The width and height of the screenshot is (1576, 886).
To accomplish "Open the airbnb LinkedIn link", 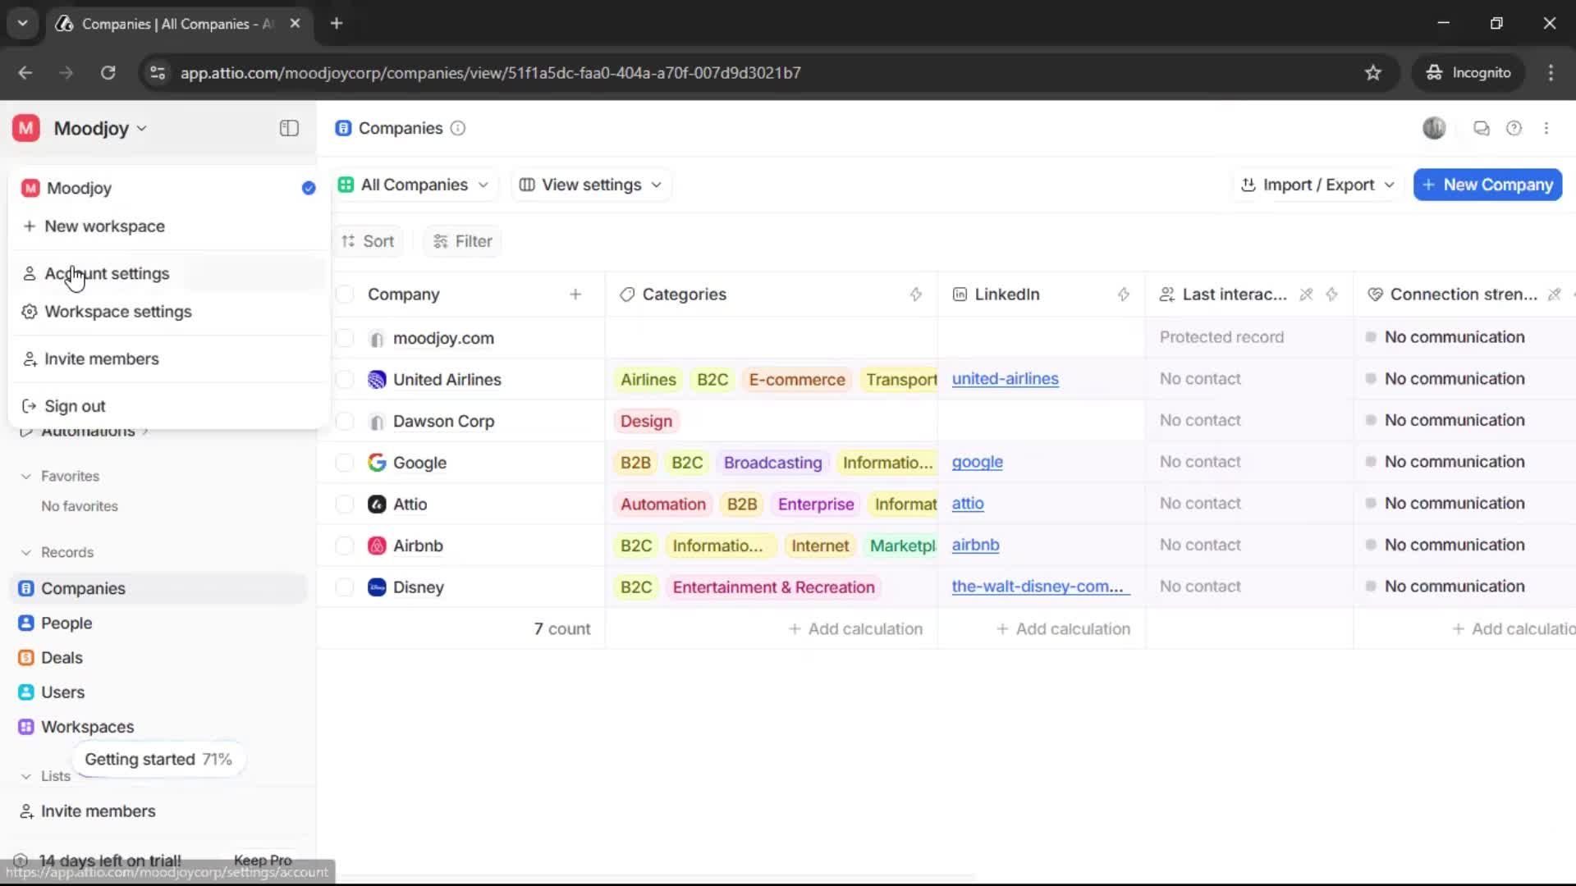I will [975, 545].
